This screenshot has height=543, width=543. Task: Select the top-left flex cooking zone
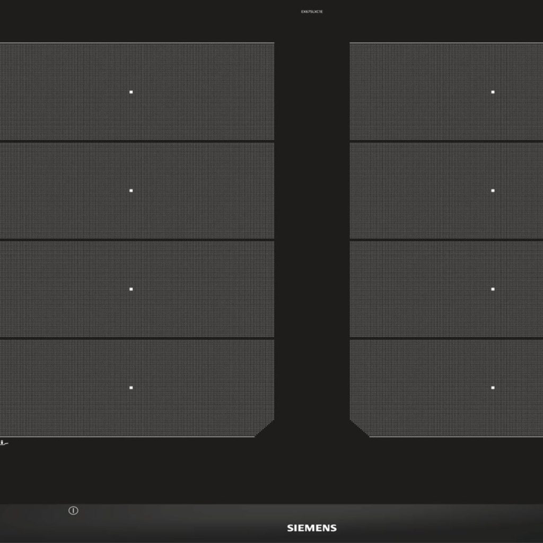pyautogui.click(x=137, y=91)
